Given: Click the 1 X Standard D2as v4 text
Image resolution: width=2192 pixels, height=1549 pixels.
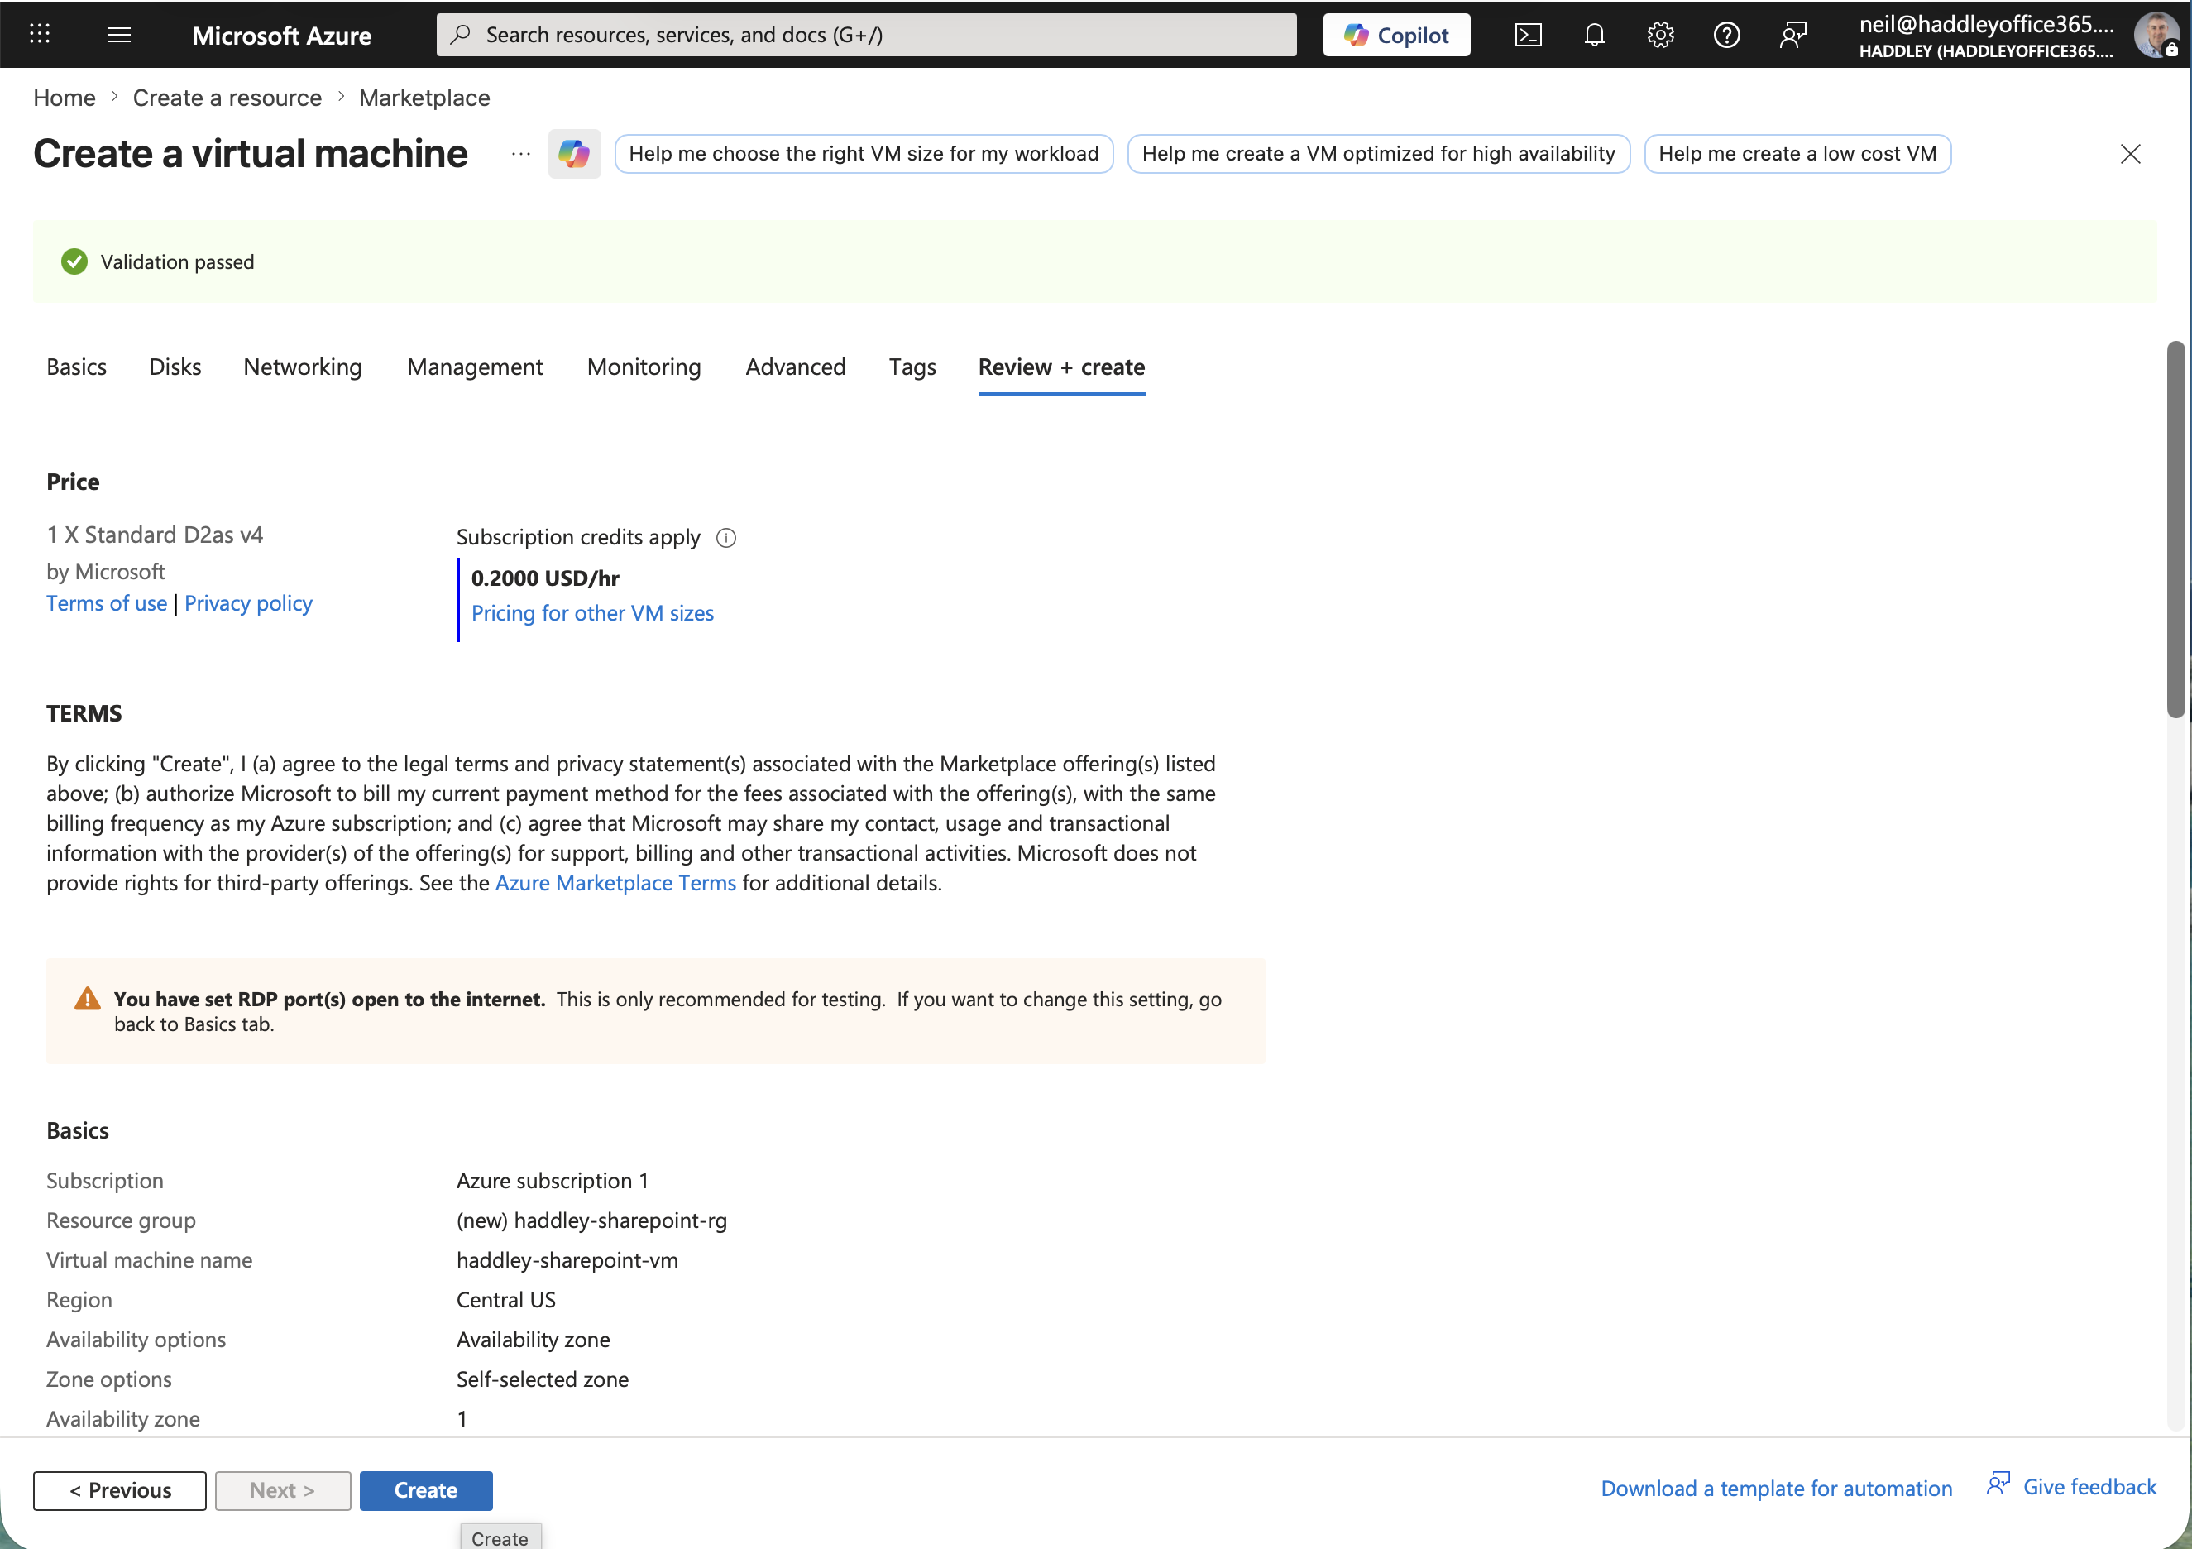Looking at the screenshot, I should pyautogui.click(x=155, y=535).
